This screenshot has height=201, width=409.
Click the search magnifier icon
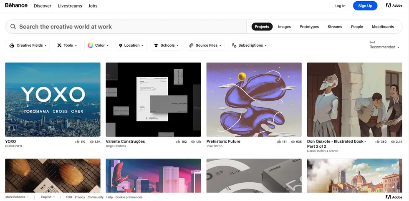13,27
